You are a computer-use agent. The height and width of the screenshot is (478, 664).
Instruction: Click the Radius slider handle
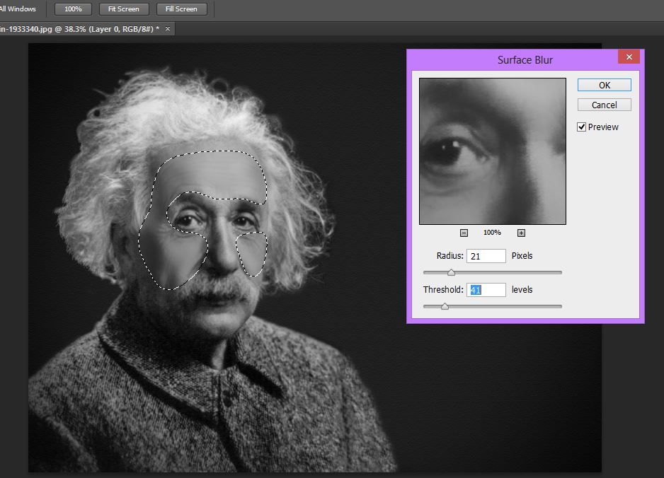coord(451,272)
